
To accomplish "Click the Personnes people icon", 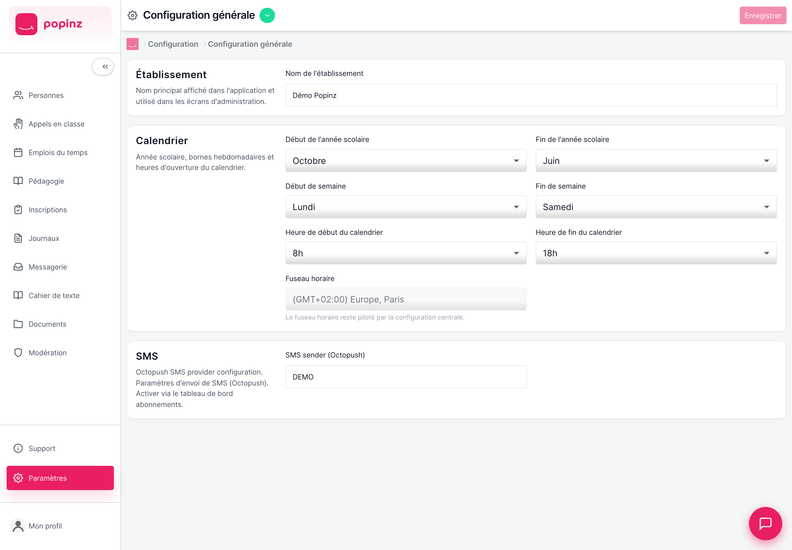I will (x=18, y=95).
